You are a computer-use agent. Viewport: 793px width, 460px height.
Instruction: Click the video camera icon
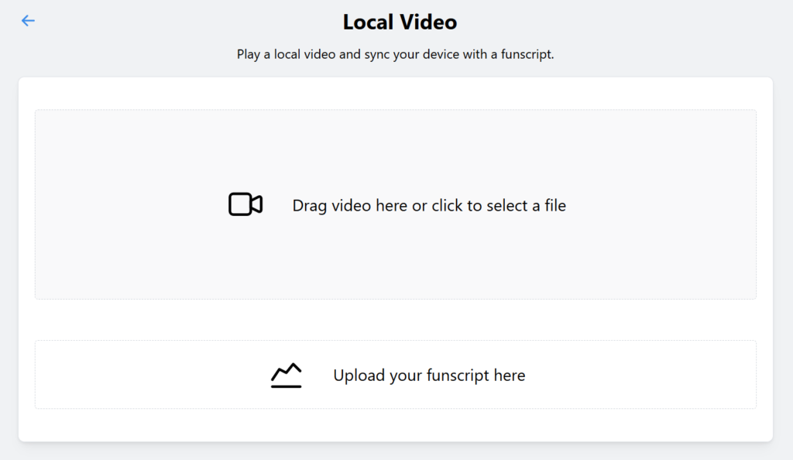coord(245,204)
